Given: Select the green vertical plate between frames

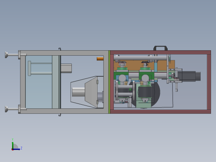Looking at the screenshot, I should [109, 82].
